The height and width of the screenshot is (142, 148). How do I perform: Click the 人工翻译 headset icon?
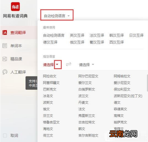click(5, 72)
